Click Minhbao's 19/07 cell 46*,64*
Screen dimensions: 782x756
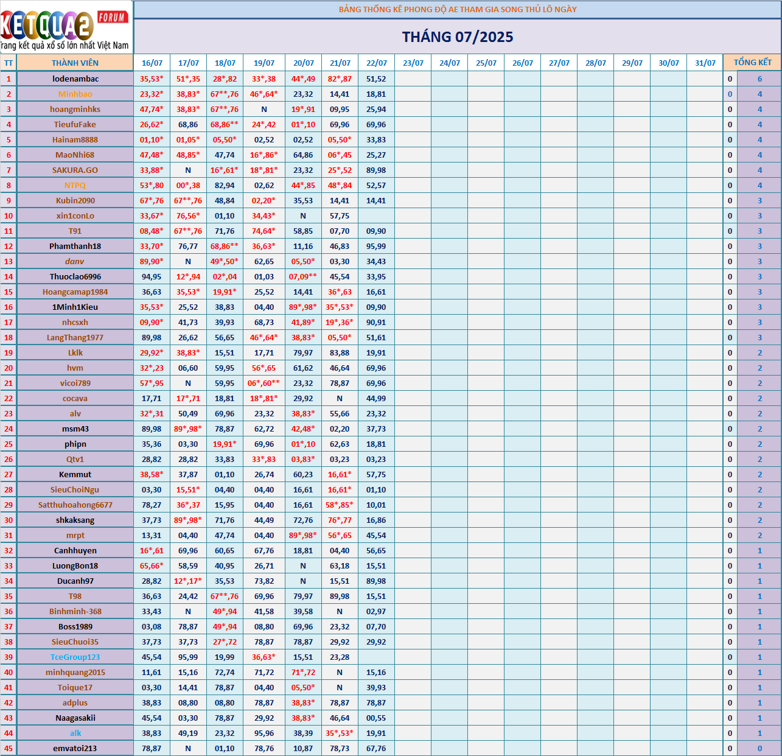pos(264,94)
